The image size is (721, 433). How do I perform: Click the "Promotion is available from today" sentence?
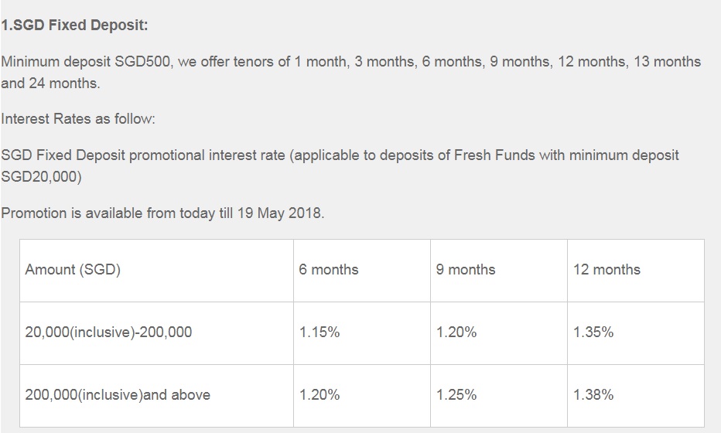pos(107,213)
